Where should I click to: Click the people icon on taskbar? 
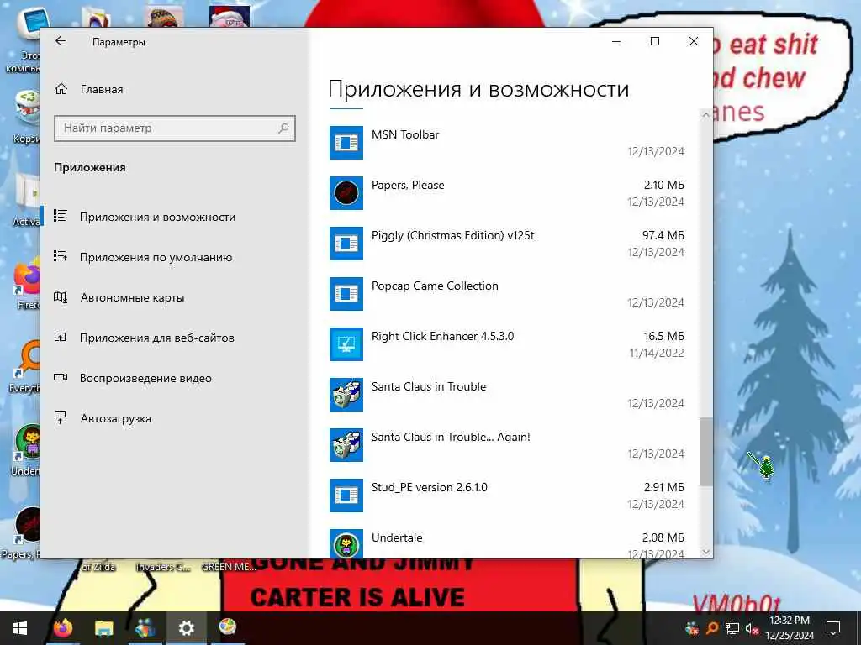click(145, 628)
